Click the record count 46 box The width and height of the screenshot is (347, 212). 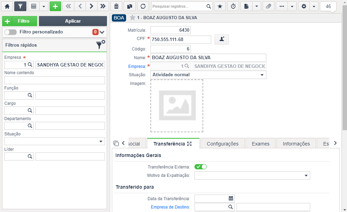tap(328, 6)
